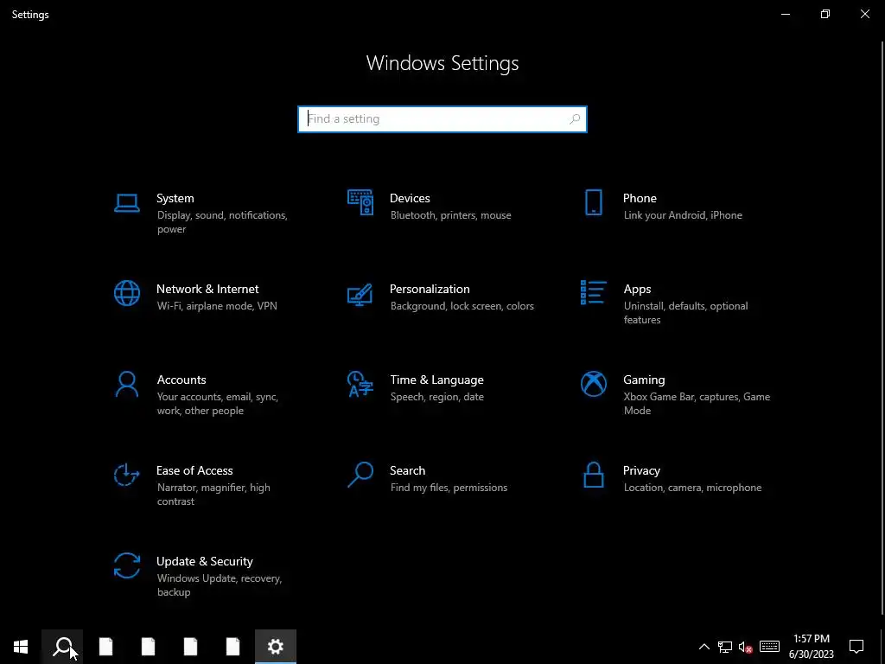
Task: Click 'Location, camera, microphone' text
Action: click(x=692, y=488)
